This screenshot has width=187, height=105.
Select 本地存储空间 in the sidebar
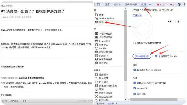click(106, 34)
